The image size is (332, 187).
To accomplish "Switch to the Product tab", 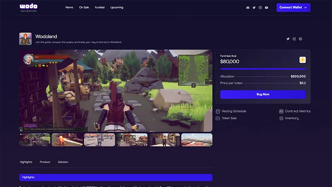I will coord(45,162).
